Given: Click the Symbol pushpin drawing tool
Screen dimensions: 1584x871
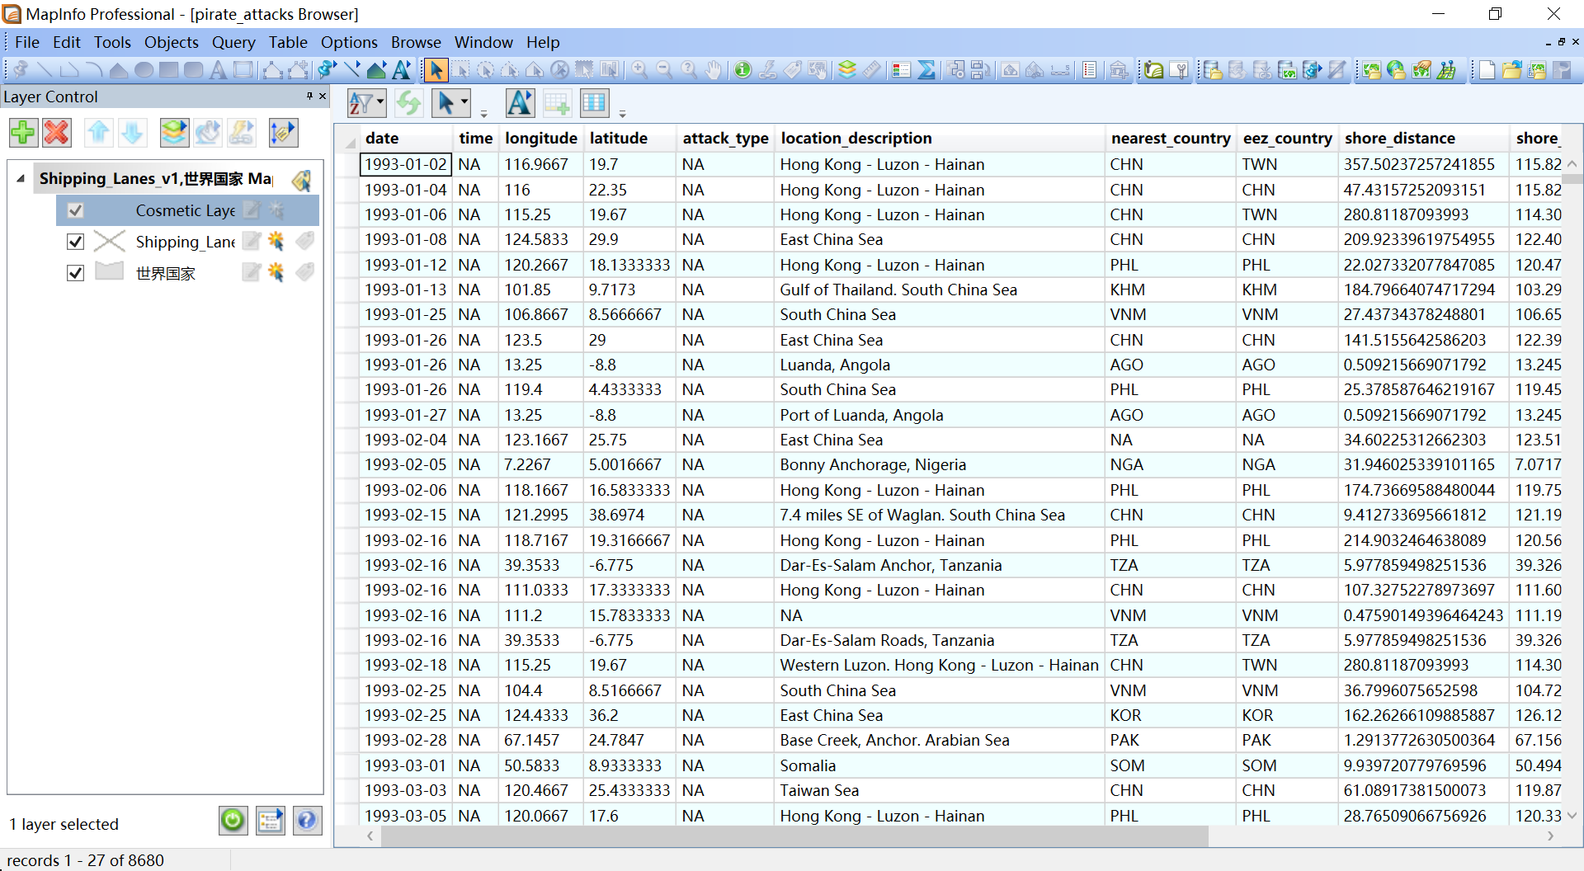Looking at the screenshot, I should (x=20, y=70).
